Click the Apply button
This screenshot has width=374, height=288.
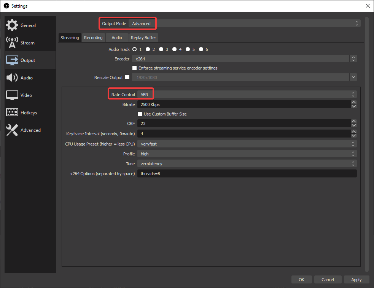[x=356, y=279]
